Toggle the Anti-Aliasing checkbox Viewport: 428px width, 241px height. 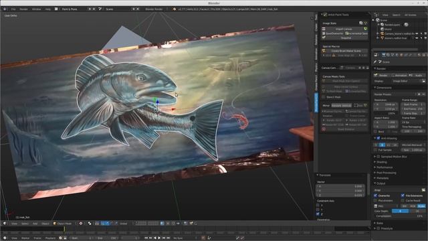tap(379, 139)
